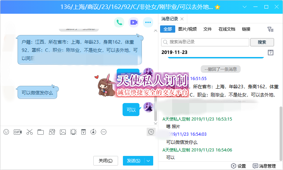Expand the arrow next to 发送 button

coord(148,161)
